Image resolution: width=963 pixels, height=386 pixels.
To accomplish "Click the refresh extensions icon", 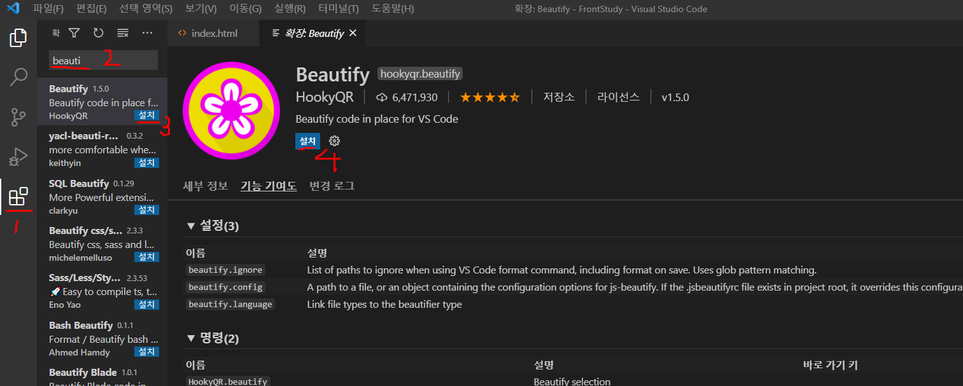I will pos(98,33).
